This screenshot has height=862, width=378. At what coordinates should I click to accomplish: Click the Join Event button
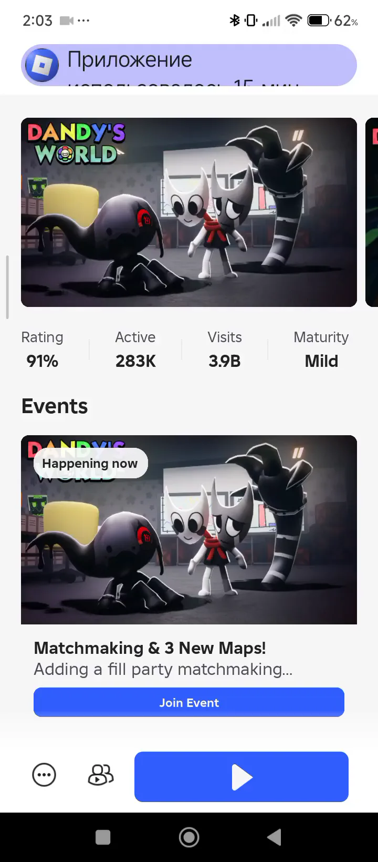point(189,702)
